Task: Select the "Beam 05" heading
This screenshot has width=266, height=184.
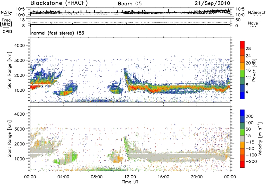Action: coord(130,4)
